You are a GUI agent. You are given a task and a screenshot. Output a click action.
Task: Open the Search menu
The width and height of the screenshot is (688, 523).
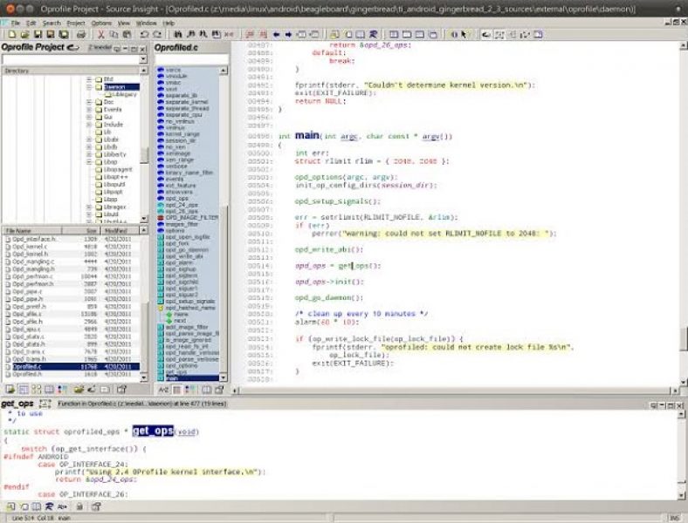(x=52, y=22)
